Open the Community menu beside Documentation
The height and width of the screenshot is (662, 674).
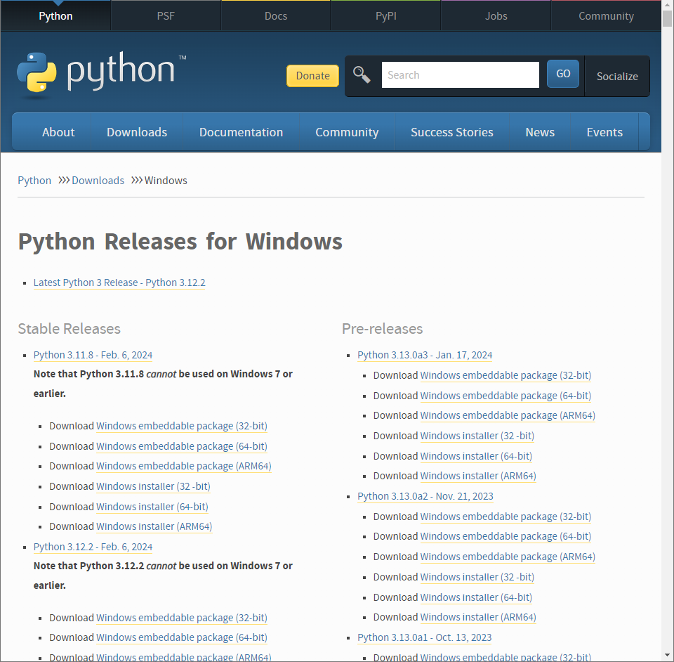(347, 132)
